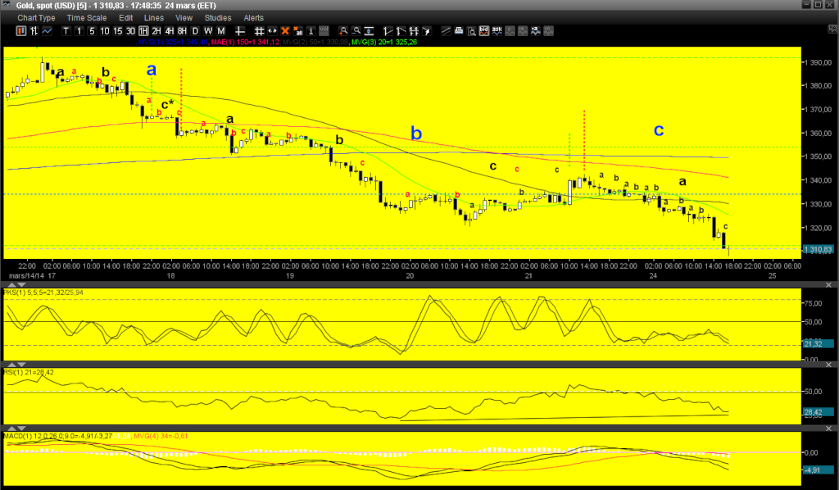The width and height of the screenshot is (839, 490).
Task: Zoom out with the magnifier minus icon
Action: point(356,31)
